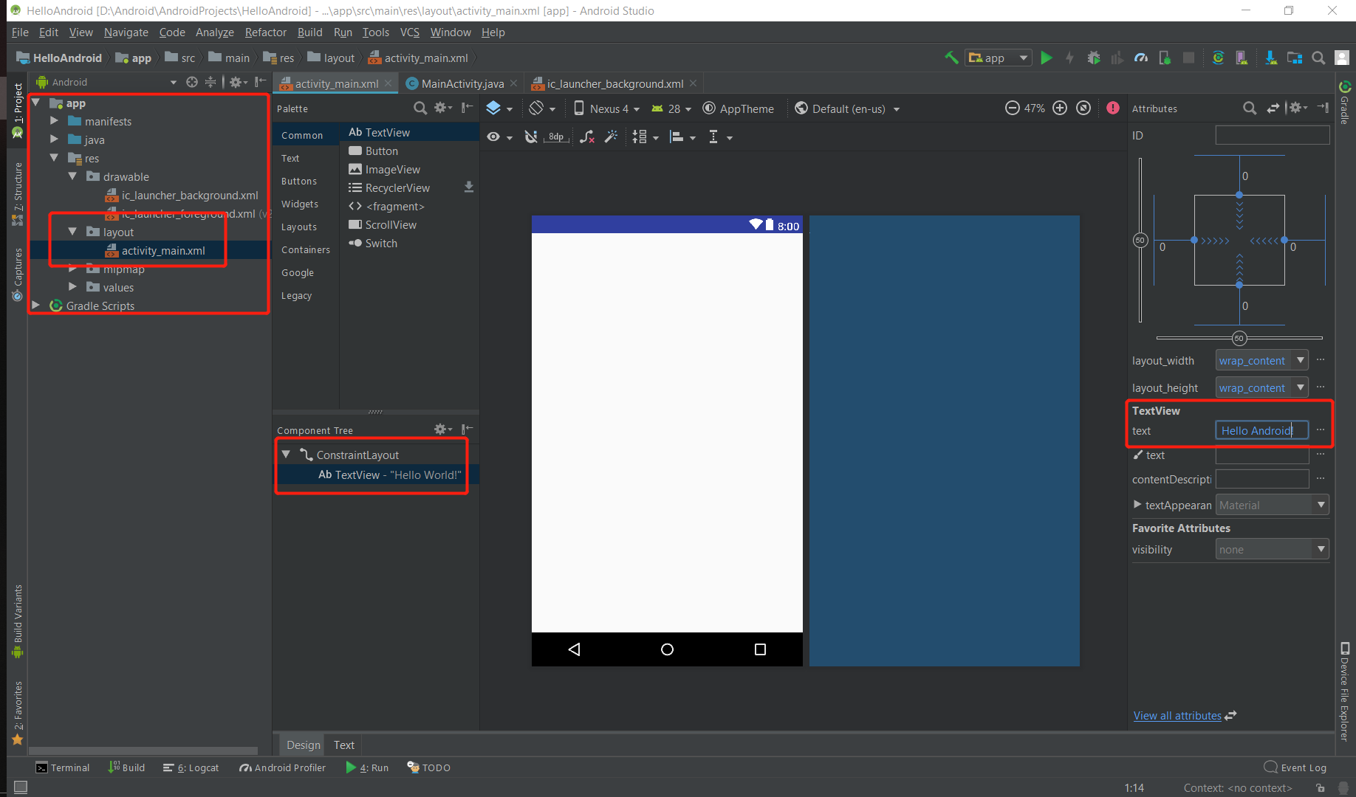Click the text field containing Hello Android
The width and height of the screenshot is (1356, 797).
pyautogui.click(x=1261, y=430)
